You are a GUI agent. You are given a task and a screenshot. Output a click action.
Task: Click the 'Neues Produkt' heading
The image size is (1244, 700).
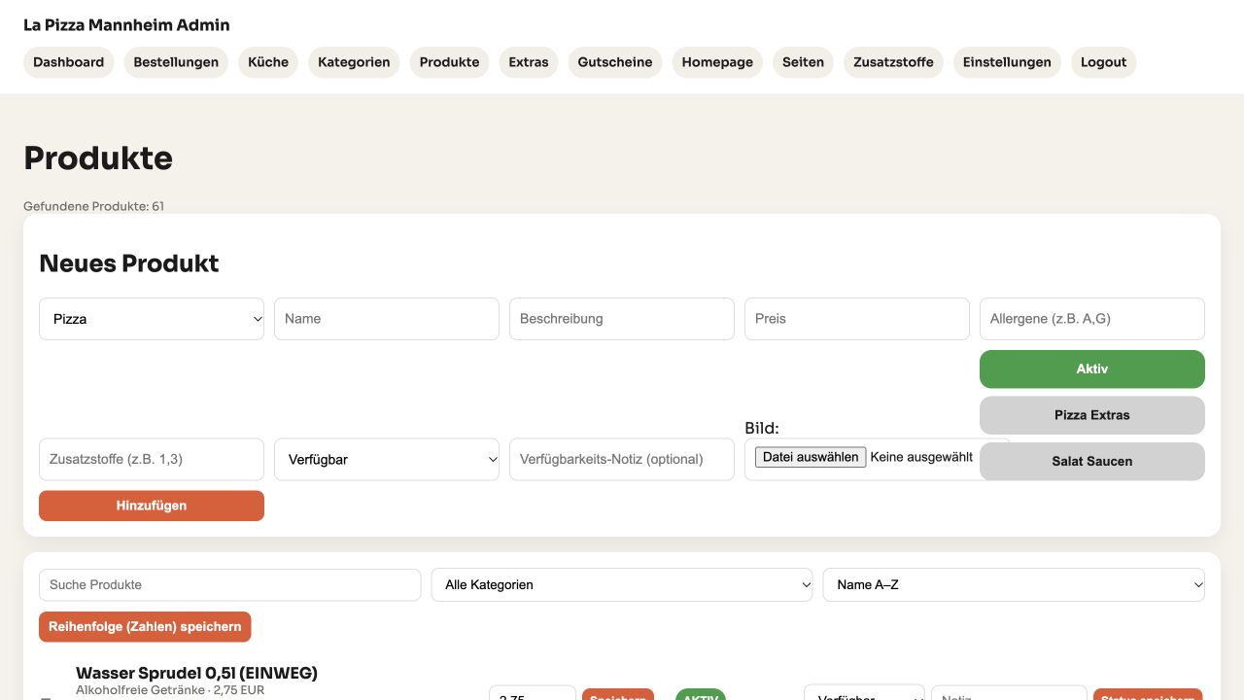pyautogui.click(x=129, y=263)
